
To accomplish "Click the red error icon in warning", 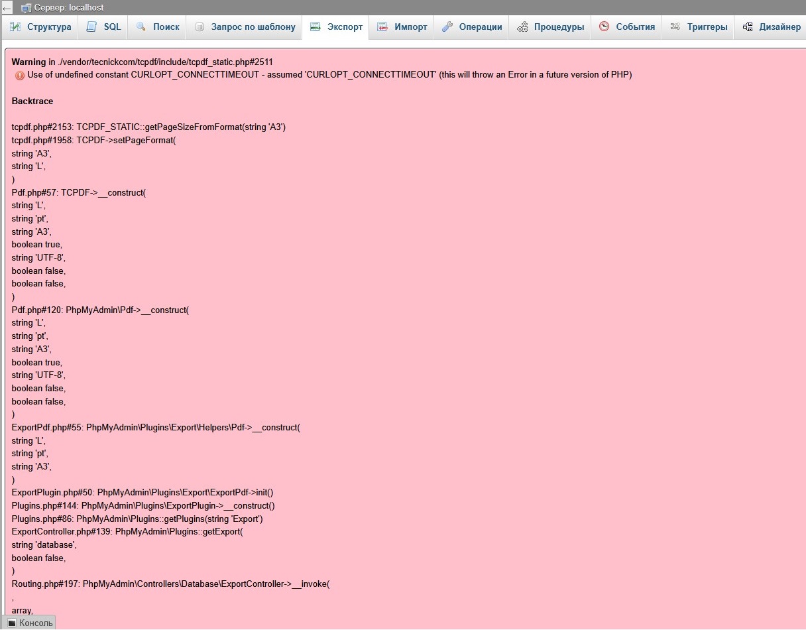I will coord(19,76).
